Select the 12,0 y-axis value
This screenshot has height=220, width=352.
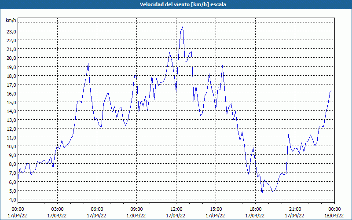coord(11,129)
